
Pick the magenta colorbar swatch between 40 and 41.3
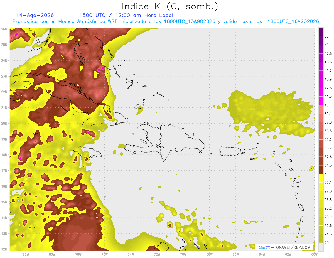coord(321,101)
